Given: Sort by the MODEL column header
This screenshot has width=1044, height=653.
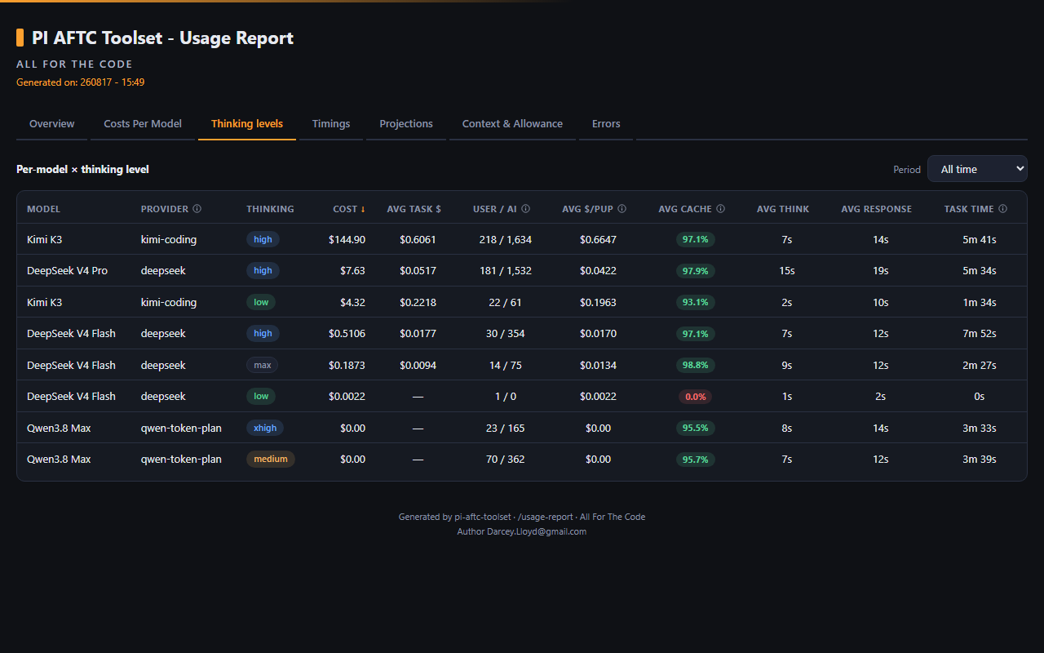Looking at the screenshot, I should click(44, 209).
